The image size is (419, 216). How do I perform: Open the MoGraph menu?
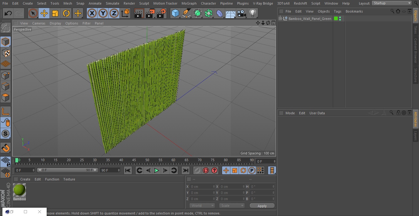(x=189, y=3)
